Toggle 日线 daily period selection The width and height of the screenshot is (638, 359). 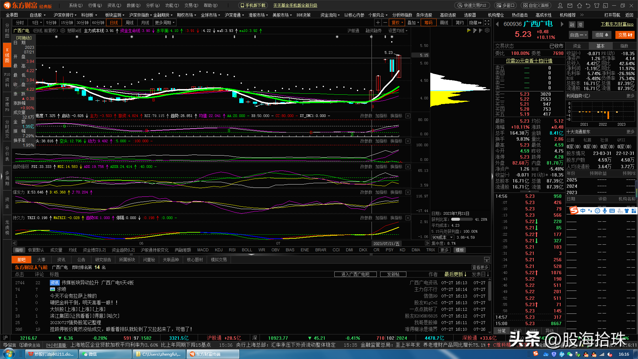114,23
